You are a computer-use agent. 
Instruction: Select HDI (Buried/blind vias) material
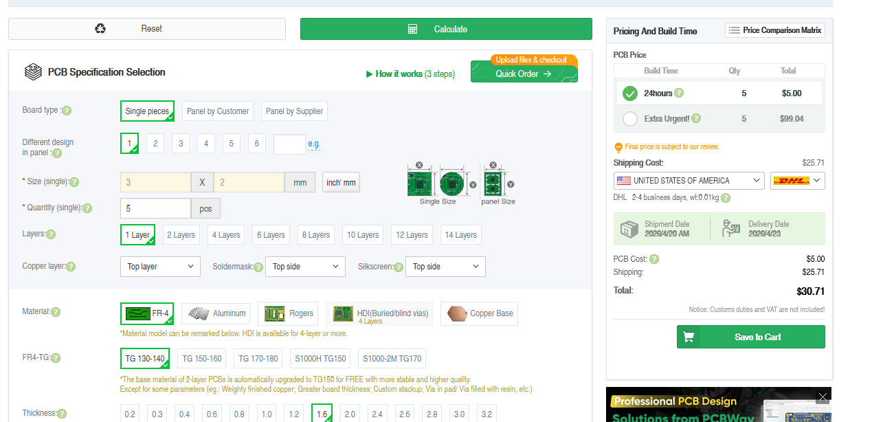click(379, 313)
